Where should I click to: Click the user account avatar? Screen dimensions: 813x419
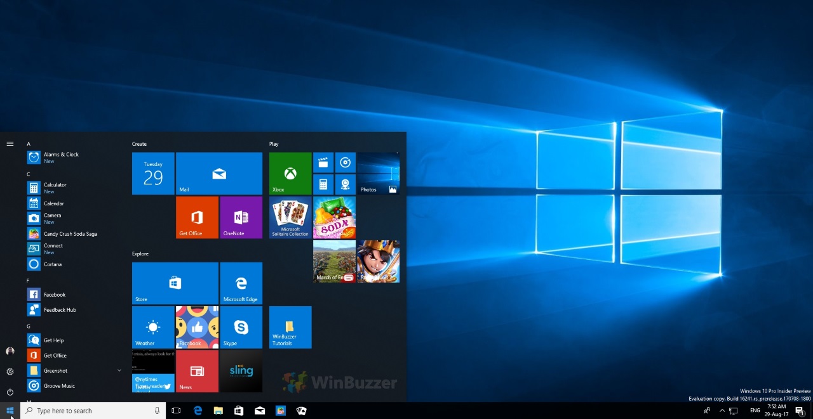point(10,351)
